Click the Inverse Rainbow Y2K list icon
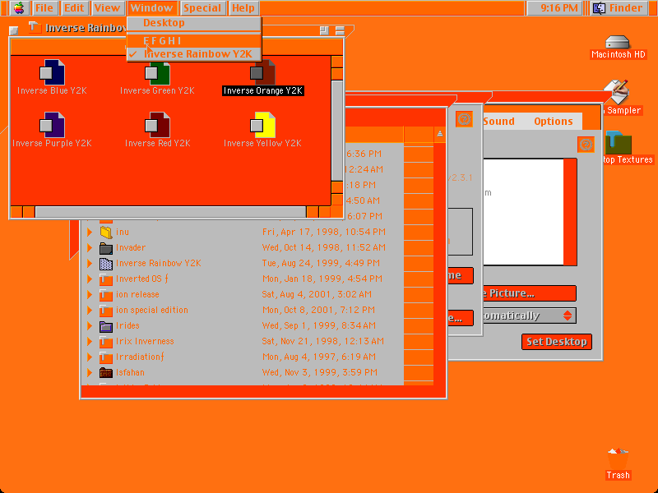Viewport: 658px width, 493px height. tap(106, 263)
